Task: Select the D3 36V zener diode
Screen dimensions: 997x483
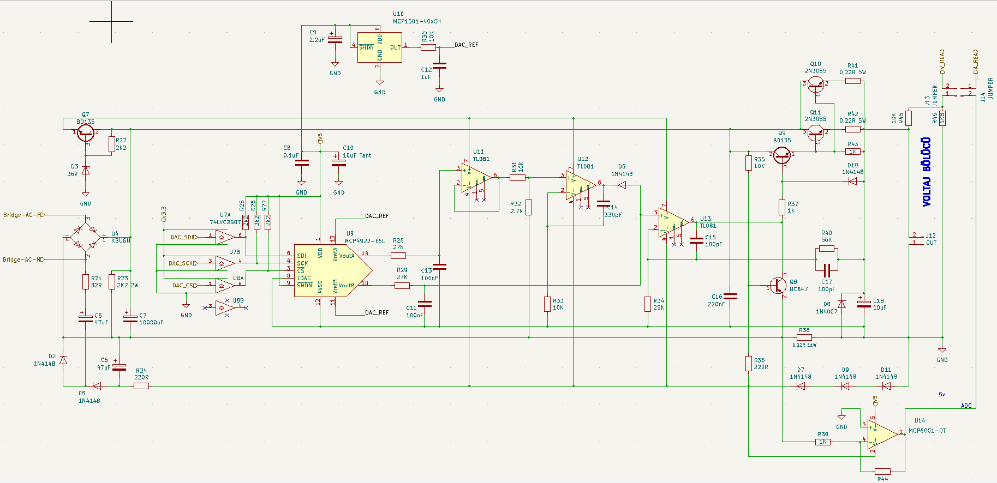Action: 86,171
